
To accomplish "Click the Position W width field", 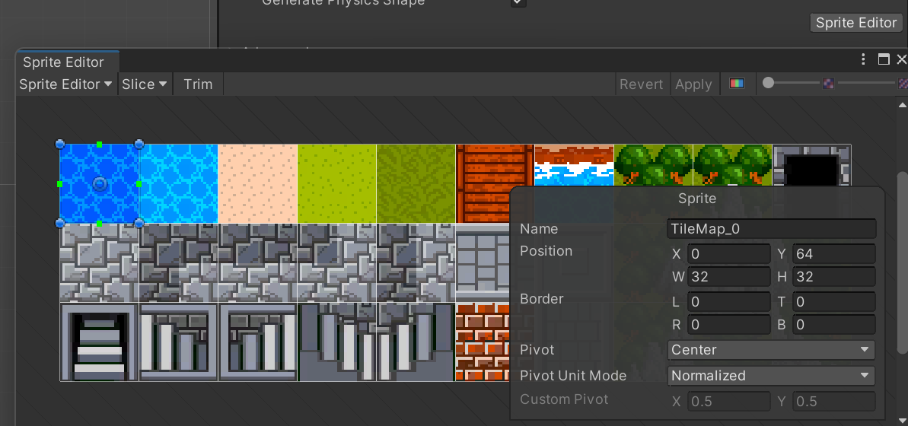I will point(728,277).
